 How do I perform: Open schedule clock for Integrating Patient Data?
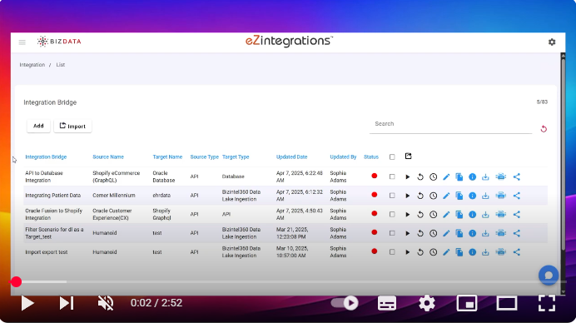tap(434, 196)
